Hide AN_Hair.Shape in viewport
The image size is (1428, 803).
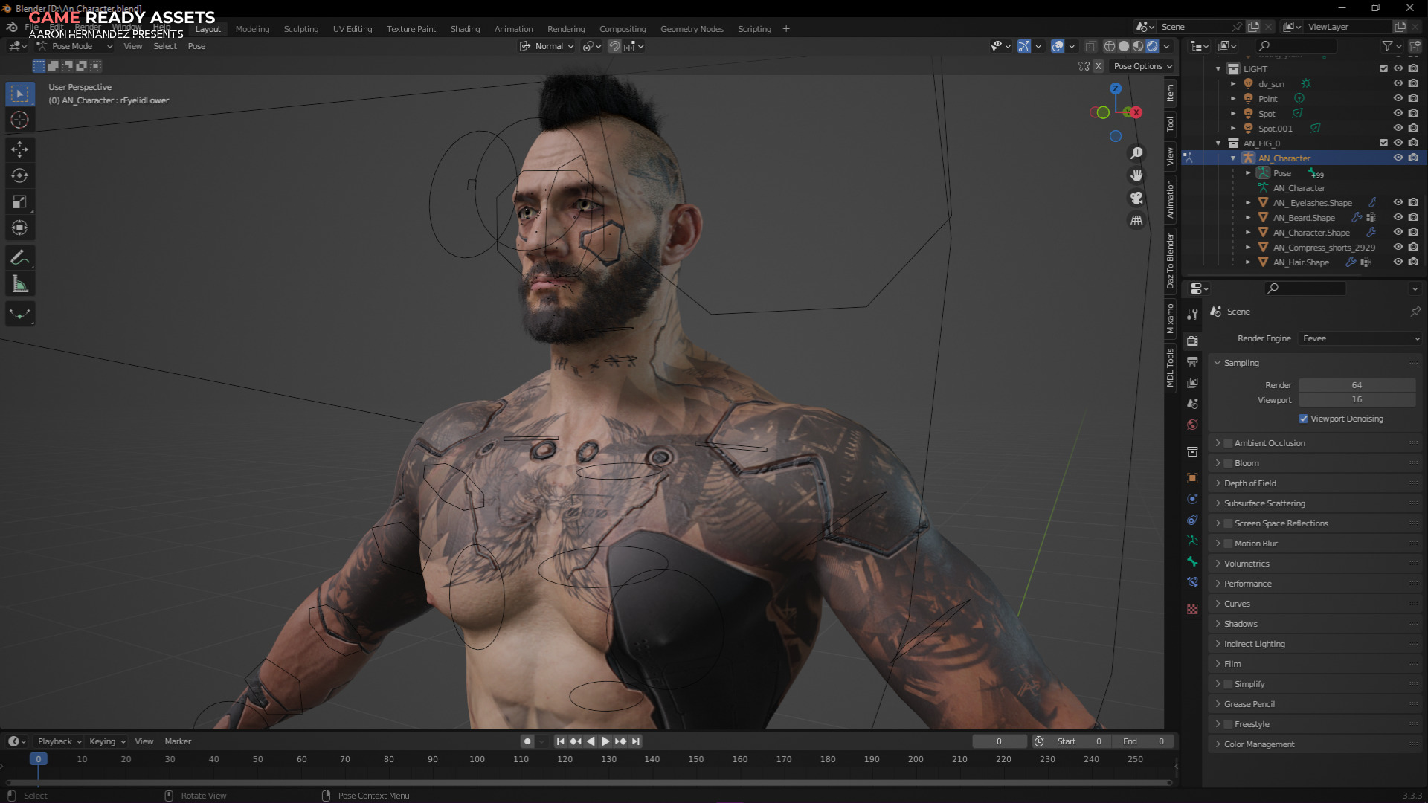1398,262
